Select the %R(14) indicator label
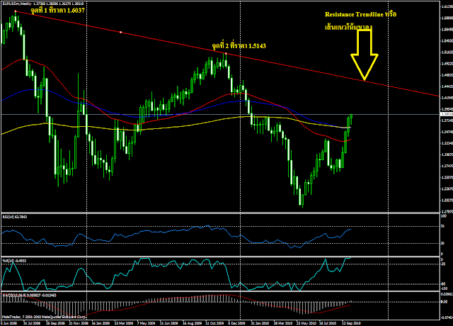This screenshot has height=326, width=453. click(x=14, y=261)
